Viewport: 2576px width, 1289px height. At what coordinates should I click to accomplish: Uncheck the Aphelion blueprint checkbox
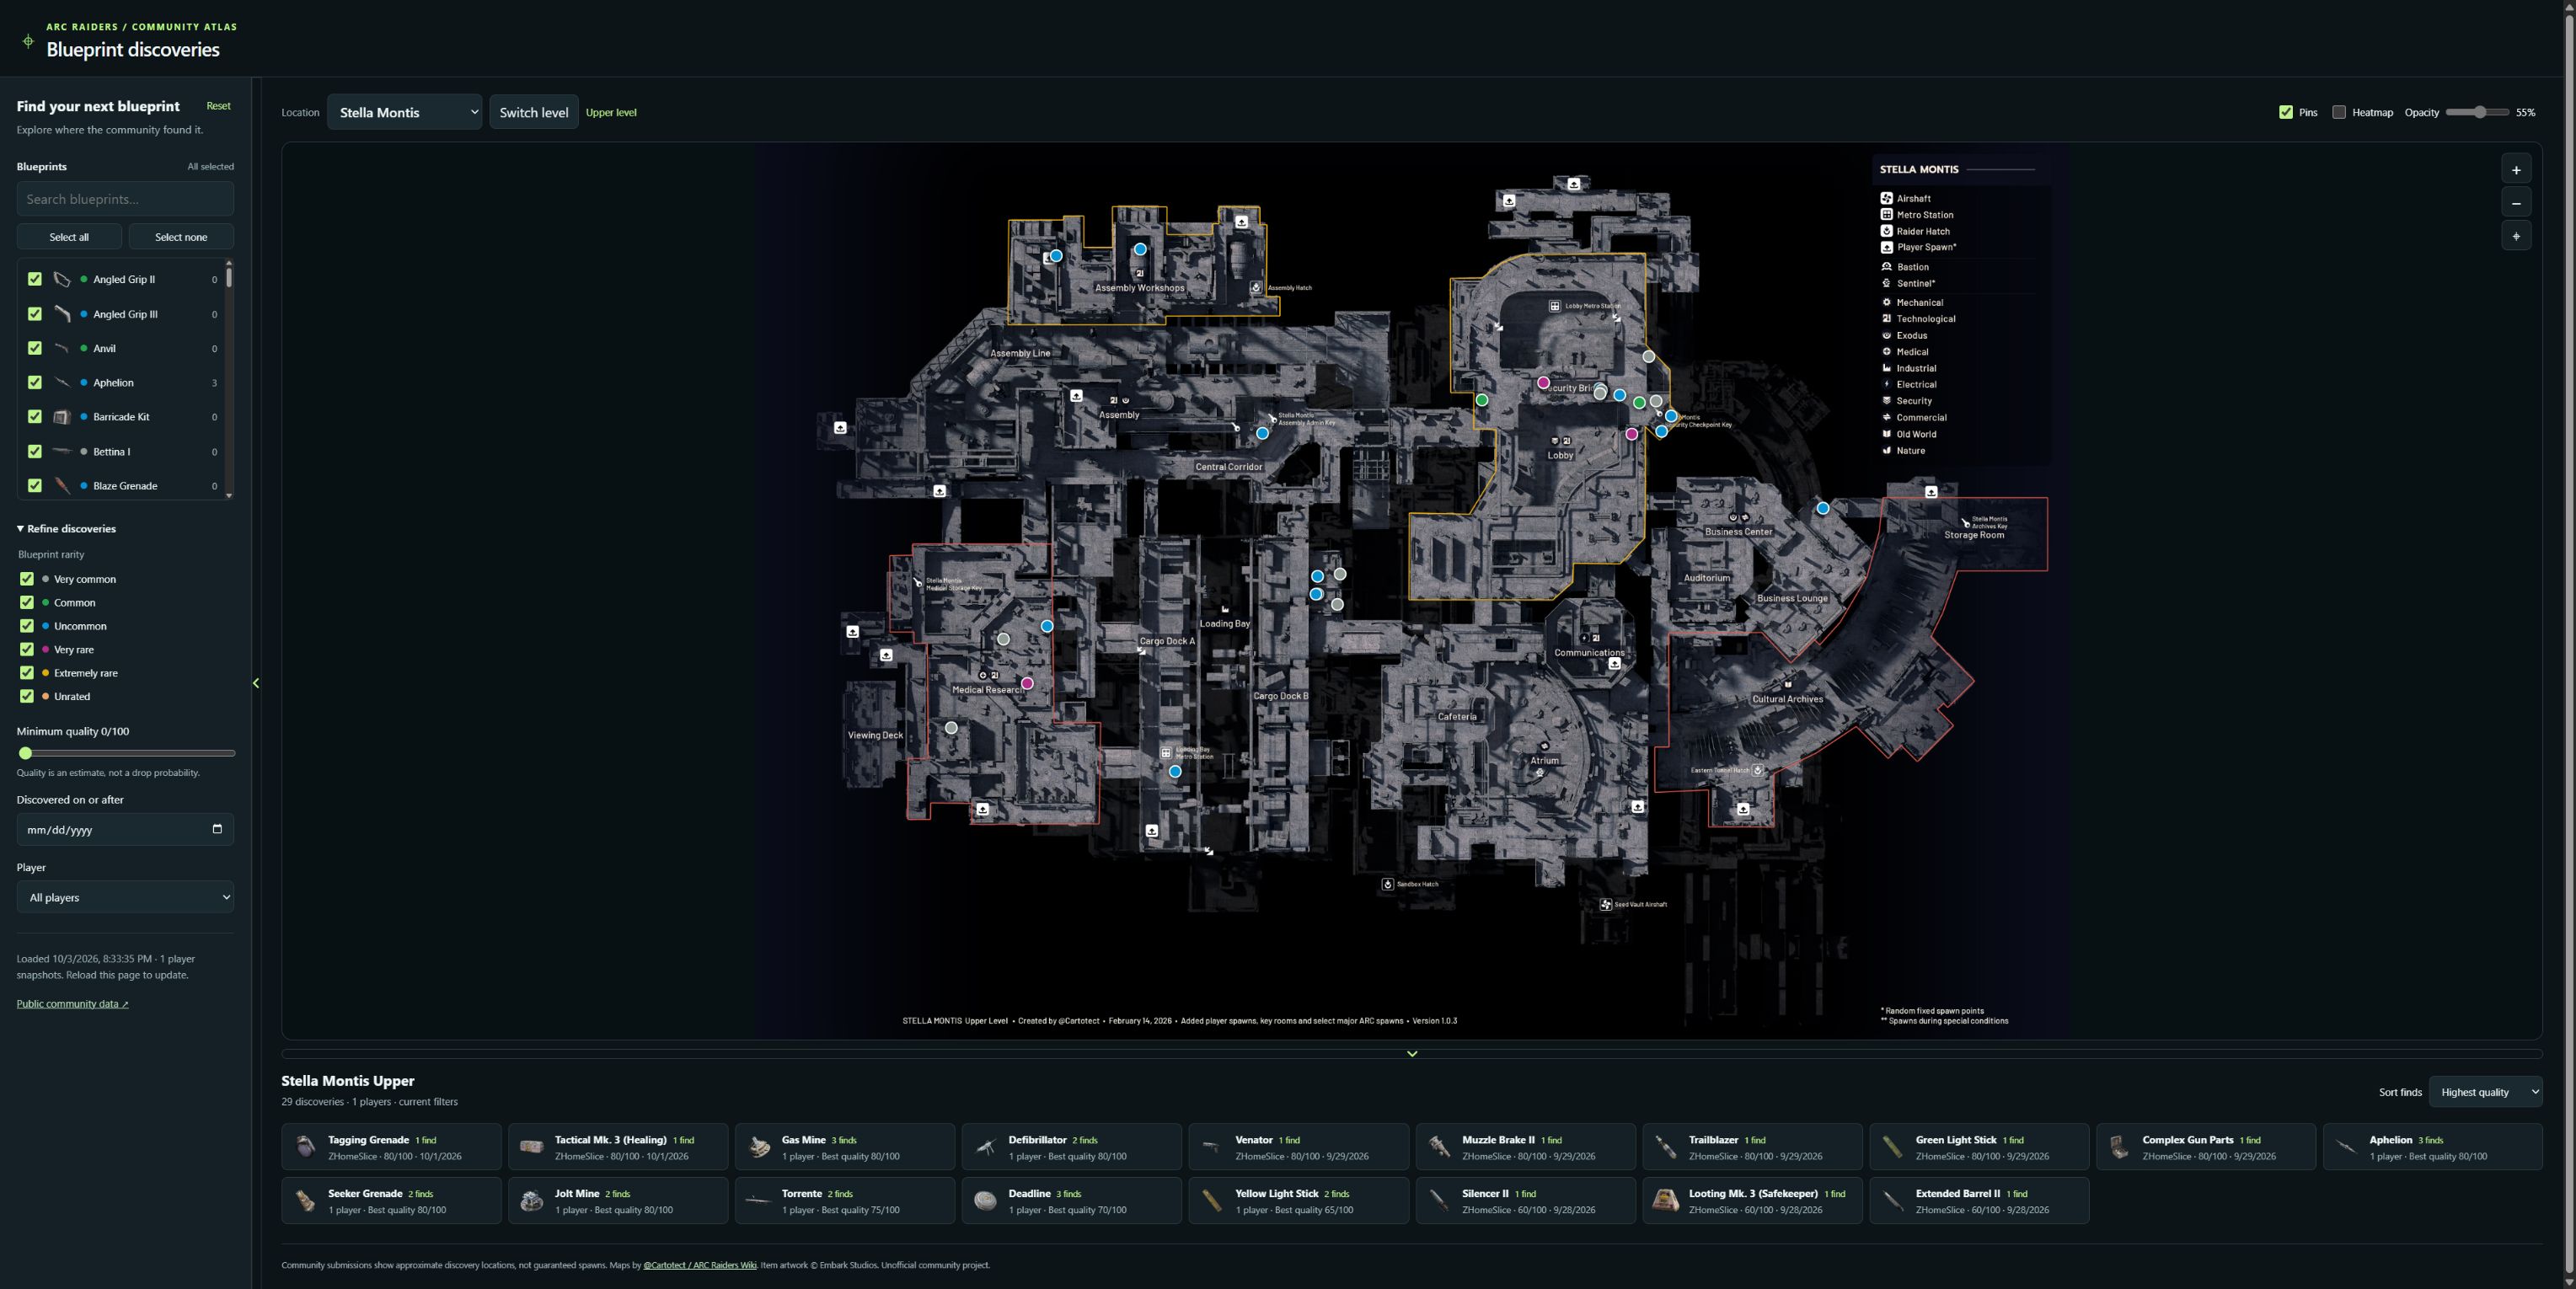35,382
